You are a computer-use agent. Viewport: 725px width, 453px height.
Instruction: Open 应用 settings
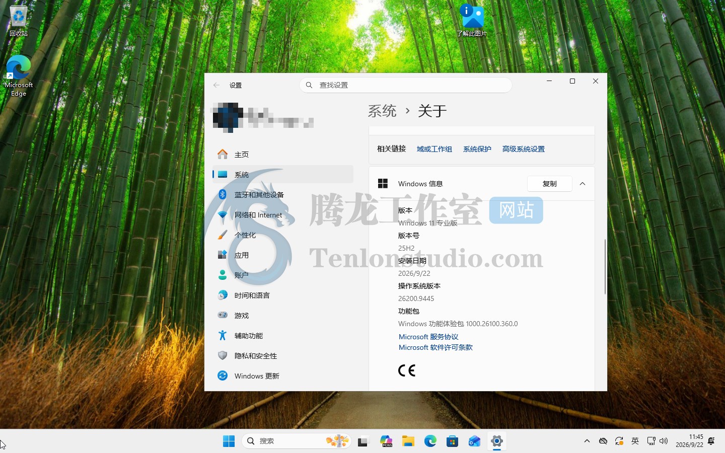[283, 255]
